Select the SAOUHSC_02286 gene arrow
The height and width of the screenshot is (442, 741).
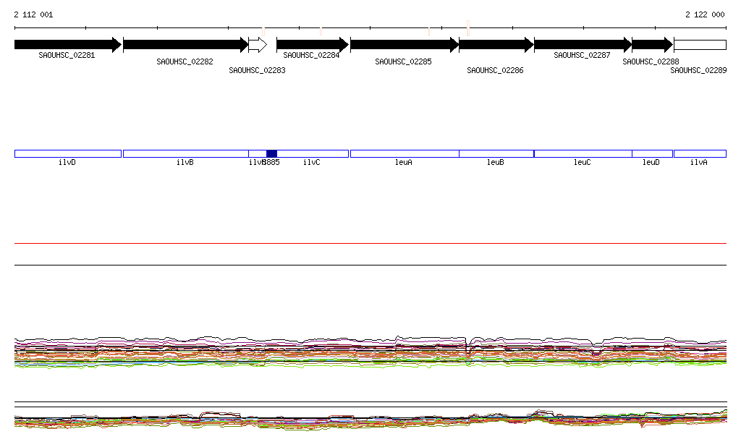point(496,45)
